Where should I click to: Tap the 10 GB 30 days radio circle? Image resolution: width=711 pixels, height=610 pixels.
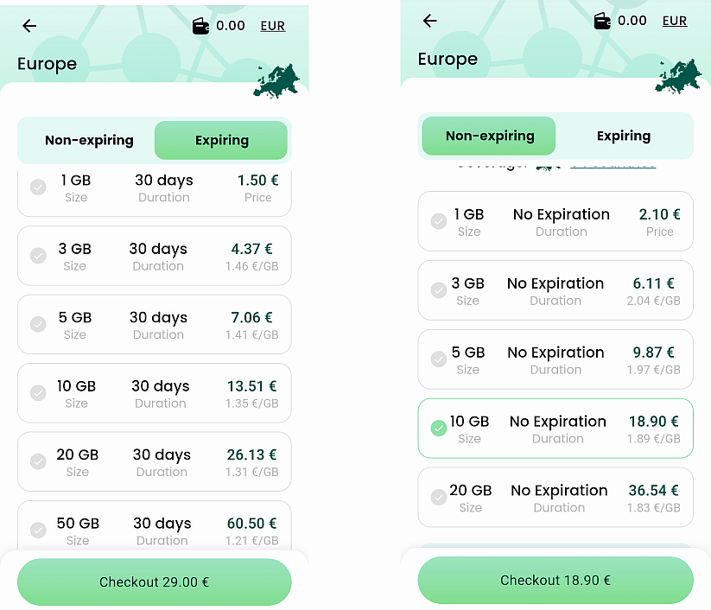(x=38, y=392)
